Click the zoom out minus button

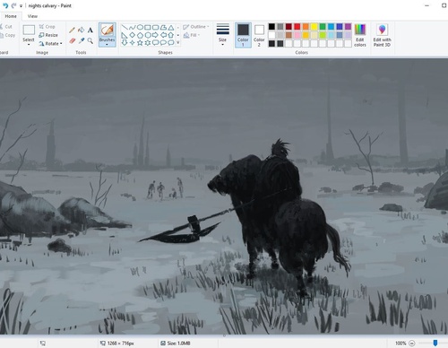click(x=412, y=344)
